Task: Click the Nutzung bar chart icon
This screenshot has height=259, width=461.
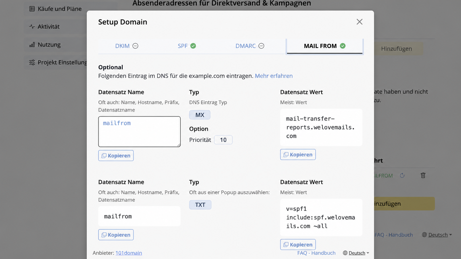Action: click(x=32, y=45)
